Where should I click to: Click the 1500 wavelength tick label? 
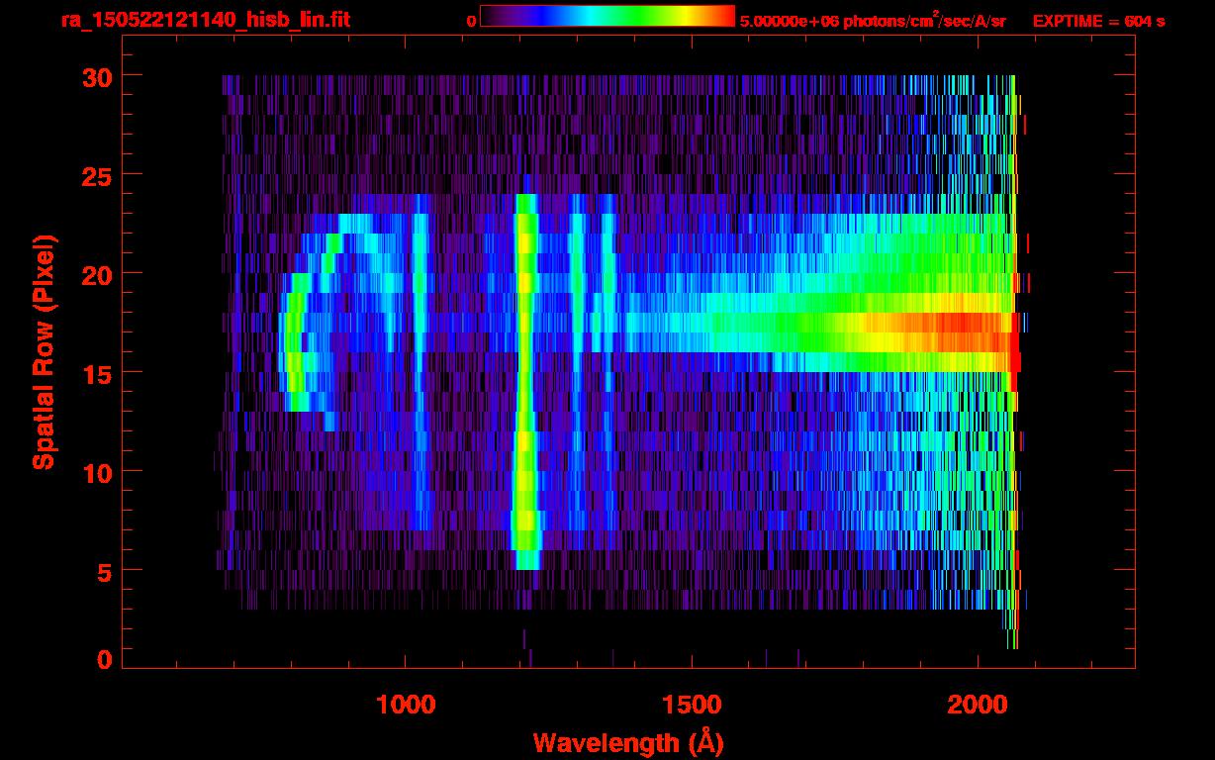tap(691, 705)
